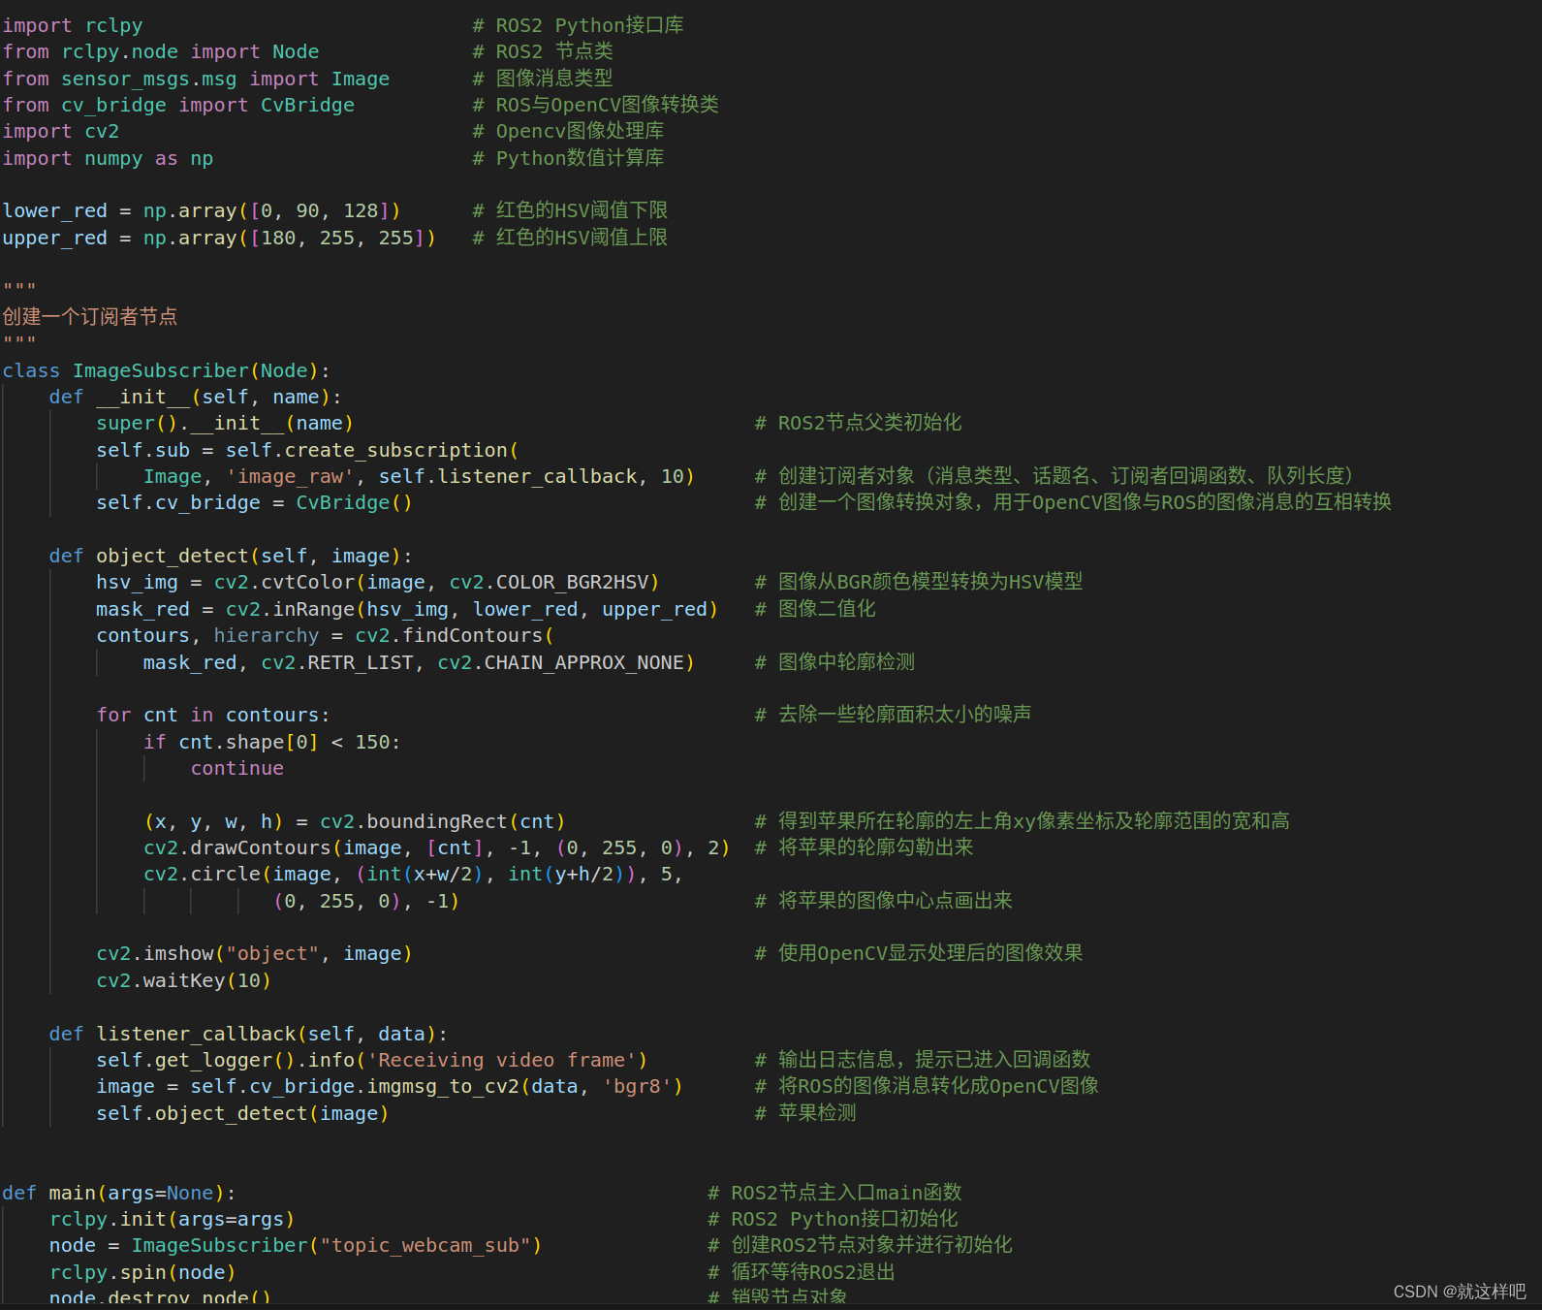Click the 'image_raw' string literal

290,476
